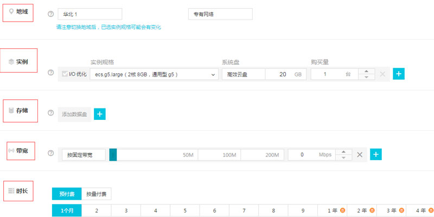Screen dimensions: 434x217
Task: Open the 专有网络 network type selector
Action: click(x=220, y=14)
